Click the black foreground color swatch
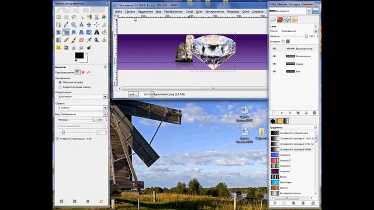Screen dimensions: 374x210 tap(79, 55)
